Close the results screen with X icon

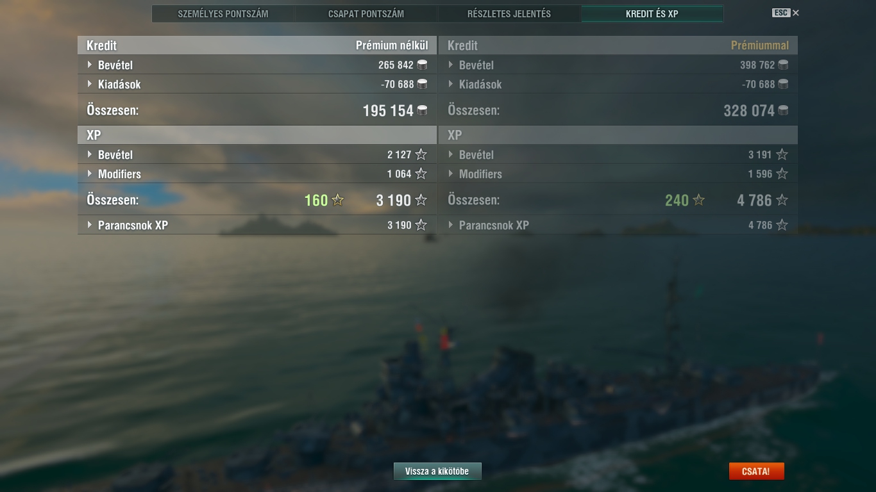(x=796, y=13)
